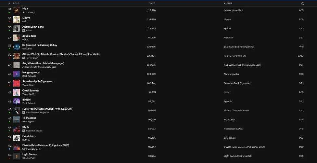Click Nangangamba cover art thumbnail
The width and height of the screenshot is (317, 163).
17,74
